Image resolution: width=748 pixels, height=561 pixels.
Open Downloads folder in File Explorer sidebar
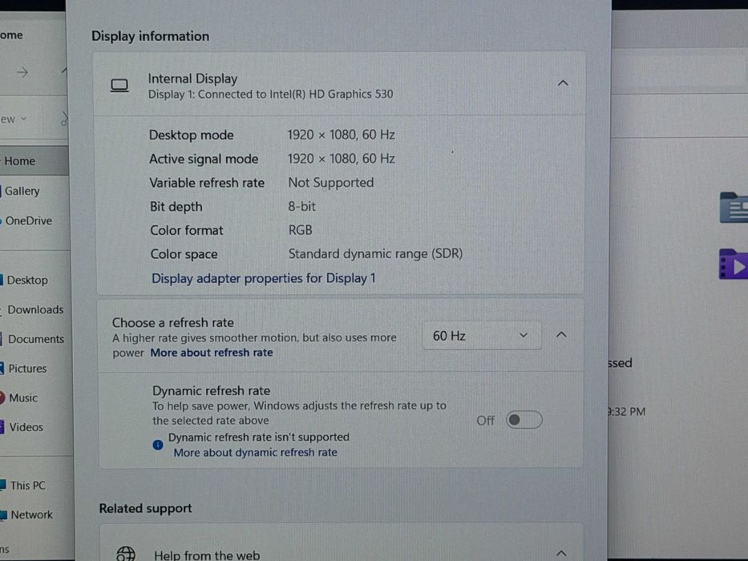tap(35, 309)
